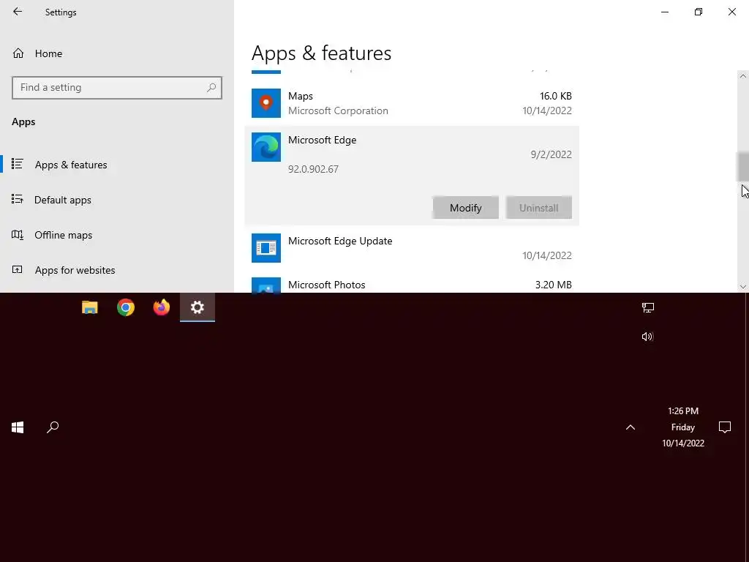The width and height of the screenshot is (749, 562).
Task: Click the Find a setting search box
Action: [x=117, y=88]
